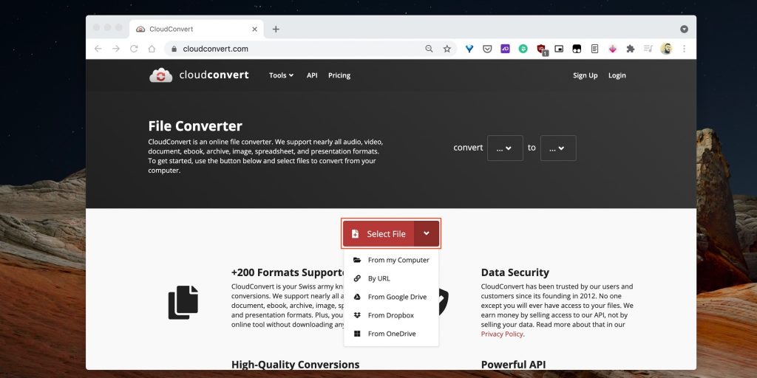The image size is (757, 378).
Task: Click the Select File button
Action: (x=378, y=234)
